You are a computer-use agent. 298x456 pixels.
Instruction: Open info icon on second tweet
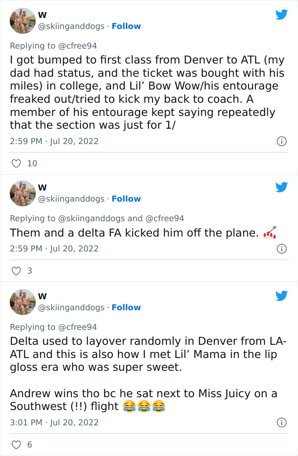click(281, 249)
